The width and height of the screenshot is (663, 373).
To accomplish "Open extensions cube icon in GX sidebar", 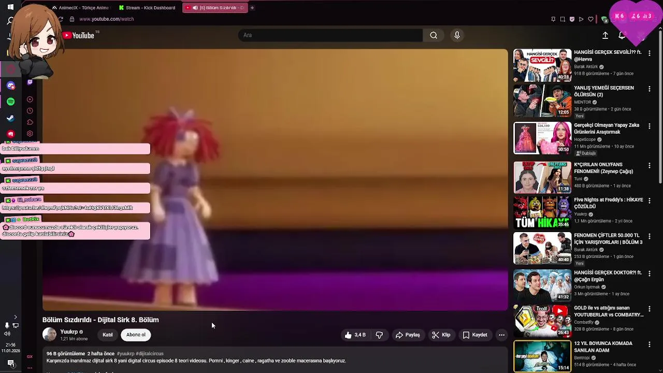I will click(30, 122).
